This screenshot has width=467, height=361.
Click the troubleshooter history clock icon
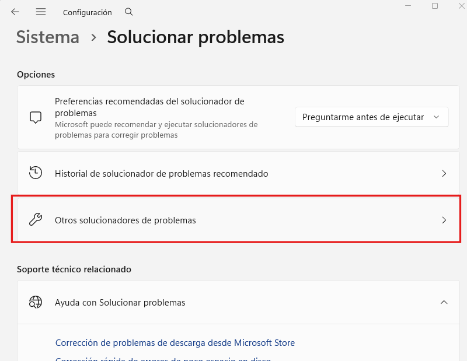coord(36,173)
